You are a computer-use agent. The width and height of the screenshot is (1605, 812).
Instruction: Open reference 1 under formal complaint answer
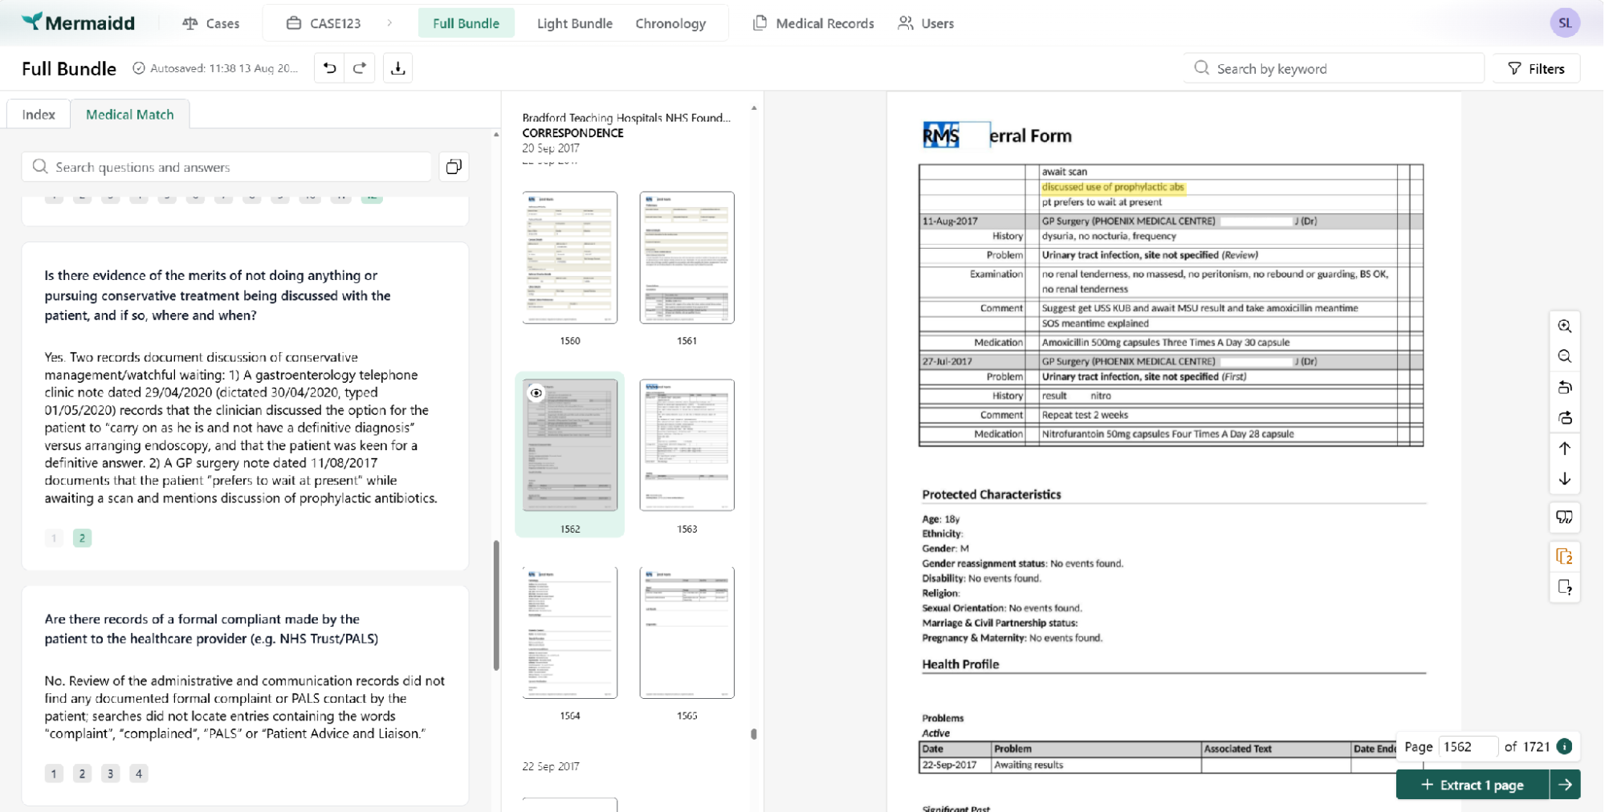54,773
